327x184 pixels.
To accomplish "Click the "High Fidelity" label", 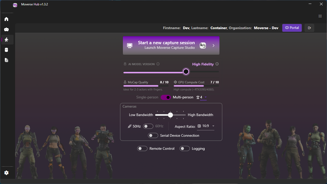I will (203, 64).
